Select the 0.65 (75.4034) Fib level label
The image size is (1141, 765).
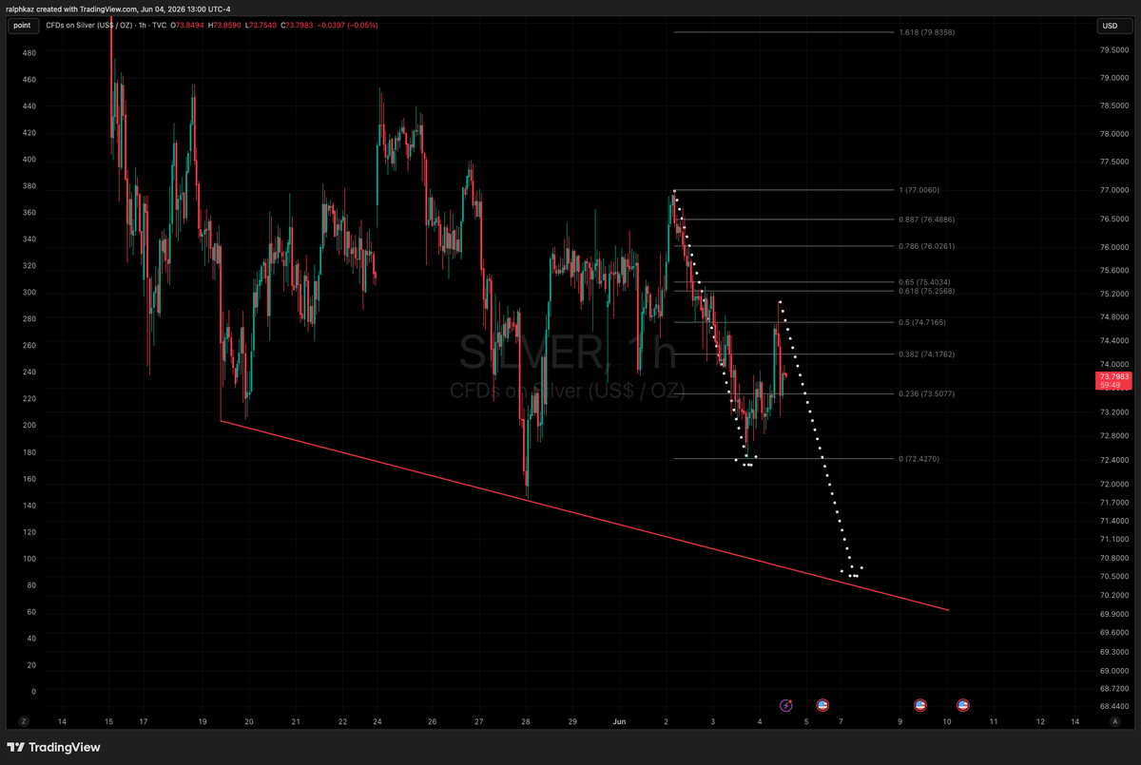pyautogui.click(x=924, y=282)
